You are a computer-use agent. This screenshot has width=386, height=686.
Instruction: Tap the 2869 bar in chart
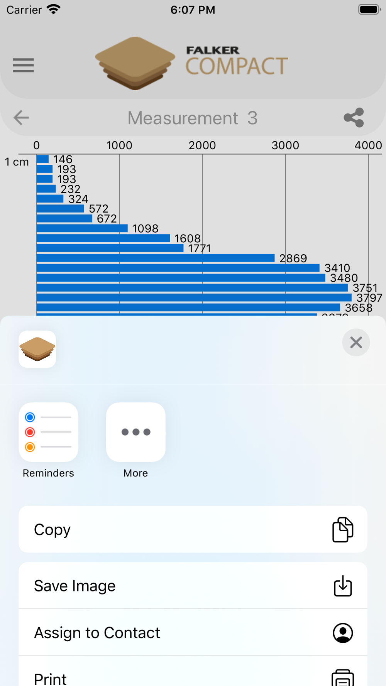click(x=156, y=258)
